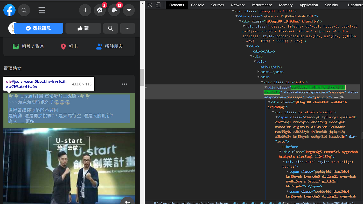Collapse the selected ecm0bbzt div node
Image resolution: width=363 pixels, height=204 pixels.
(266, 87)
